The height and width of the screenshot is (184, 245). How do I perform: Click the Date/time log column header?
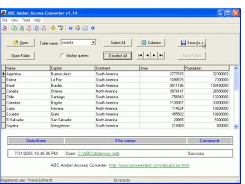click(36, 141)
